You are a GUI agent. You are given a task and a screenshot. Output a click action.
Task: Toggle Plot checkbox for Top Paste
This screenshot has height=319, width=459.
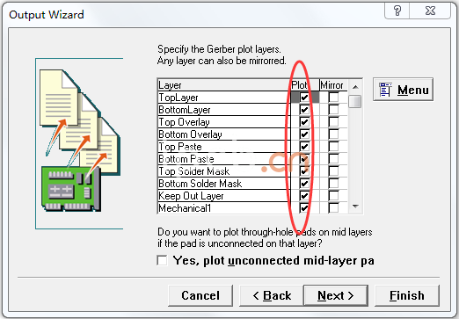(x=304, y=147)
